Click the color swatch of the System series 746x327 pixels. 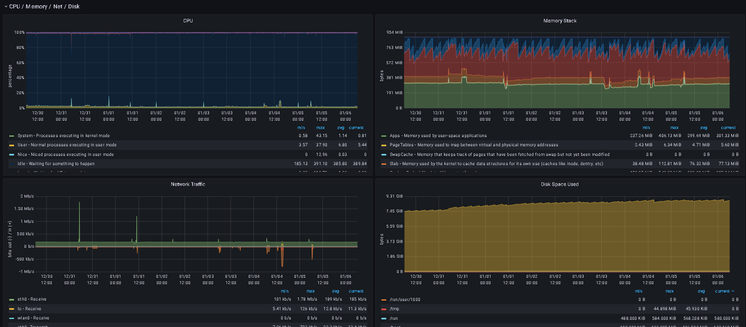click(x=12, y=136)
